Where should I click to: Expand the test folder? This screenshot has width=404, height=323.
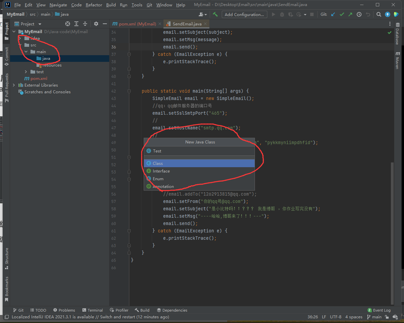point(26,72)
